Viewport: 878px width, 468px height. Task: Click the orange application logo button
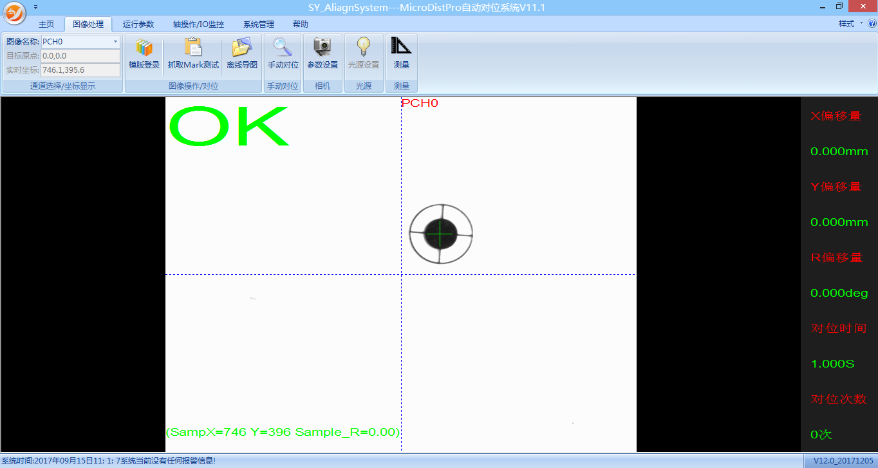14,13
